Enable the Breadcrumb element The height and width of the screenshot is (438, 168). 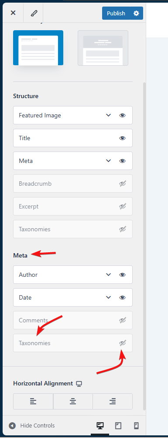pos(123,184)
